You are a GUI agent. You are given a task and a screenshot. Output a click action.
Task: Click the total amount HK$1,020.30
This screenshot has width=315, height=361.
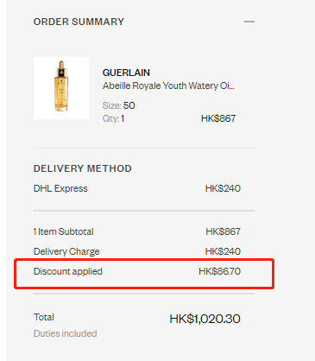coord(205,319)
